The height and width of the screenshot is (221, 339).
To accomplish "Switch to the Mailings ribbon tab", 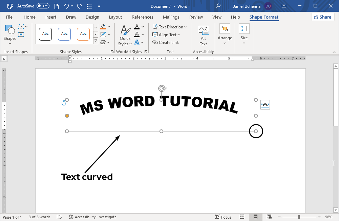I will (x=171, y=17).
